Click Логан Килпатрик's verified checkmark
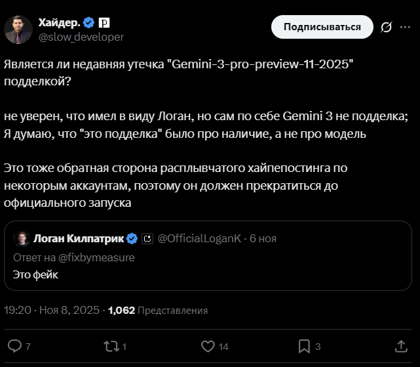The image size is (420, 367). (x=131, y=238)
